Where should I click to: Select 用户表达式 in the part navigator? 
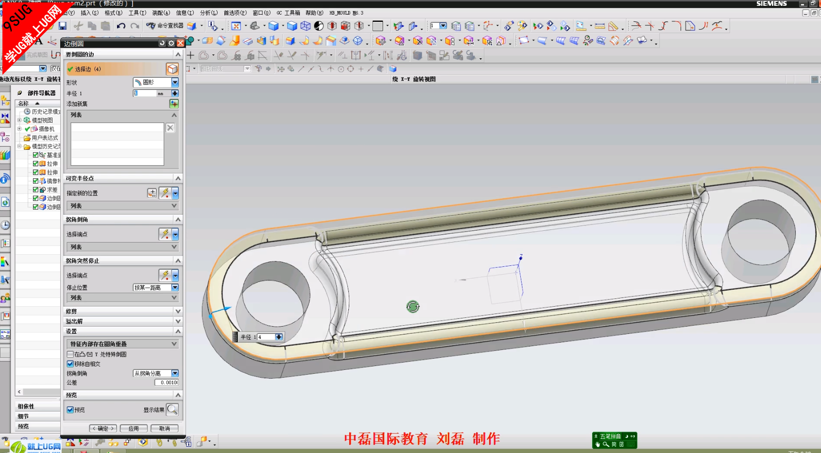click(45, 138)
